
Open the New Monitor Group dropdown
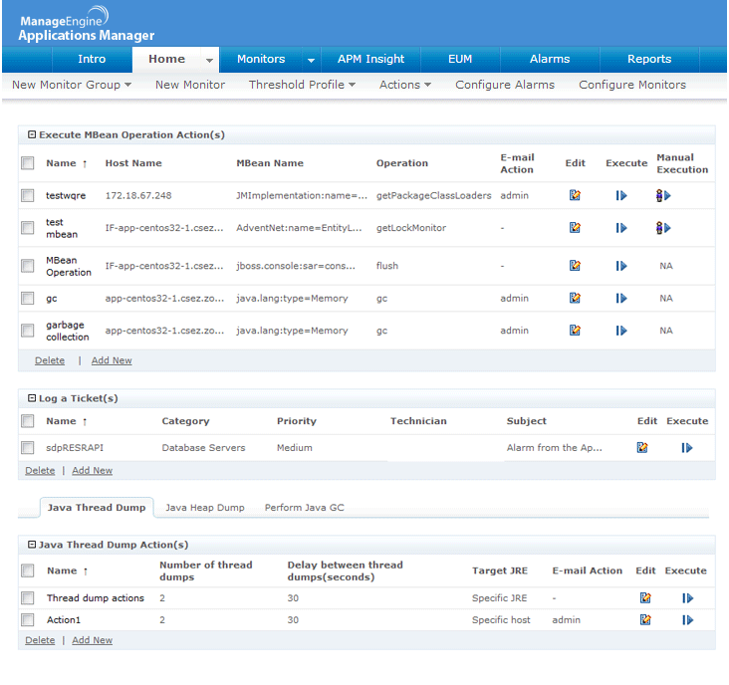[72, 86]
